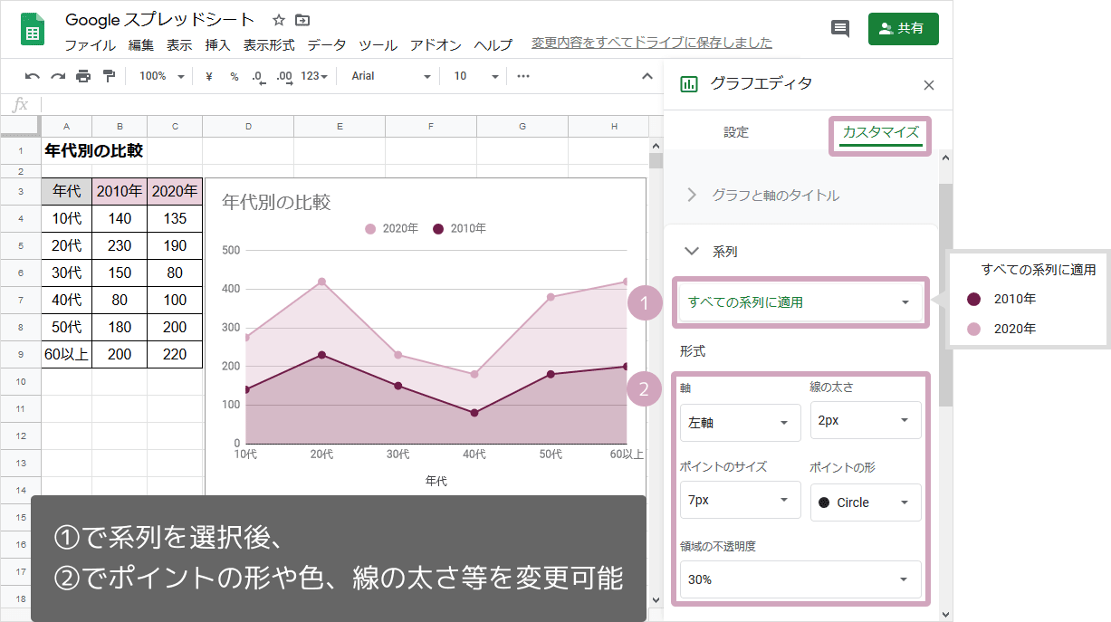This screenshot has width=1111, height=622.
Task: Click the print icon in toolbar
Action: pos(83,77)
